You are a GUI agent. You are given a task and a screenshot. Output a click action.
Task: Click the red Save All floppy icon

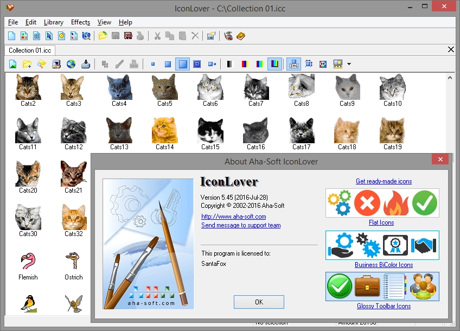[128, 36]
